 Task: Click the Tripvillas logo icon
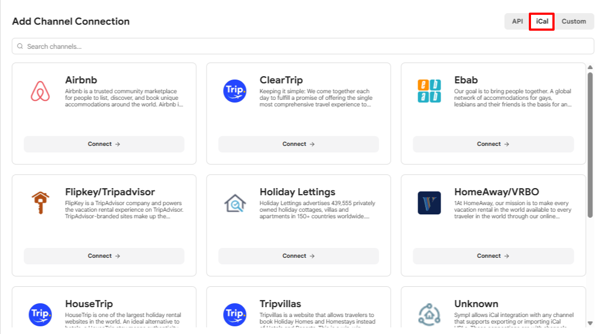[x=235, y=315]
